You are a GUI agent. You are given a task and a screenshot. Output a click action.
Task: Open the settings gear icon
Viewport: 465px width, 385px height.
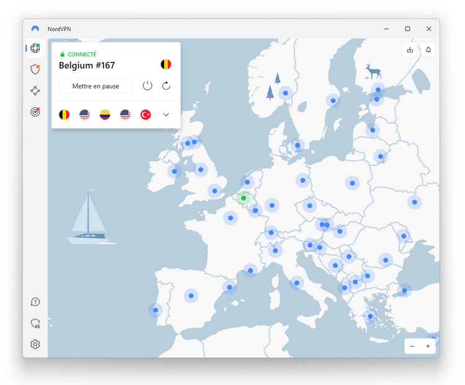(35, 344)
